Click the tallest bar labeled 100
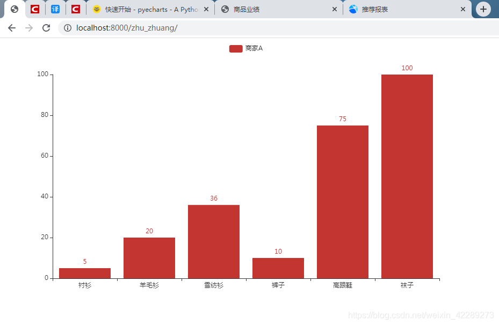499x325 pixels. click(407, 177)
